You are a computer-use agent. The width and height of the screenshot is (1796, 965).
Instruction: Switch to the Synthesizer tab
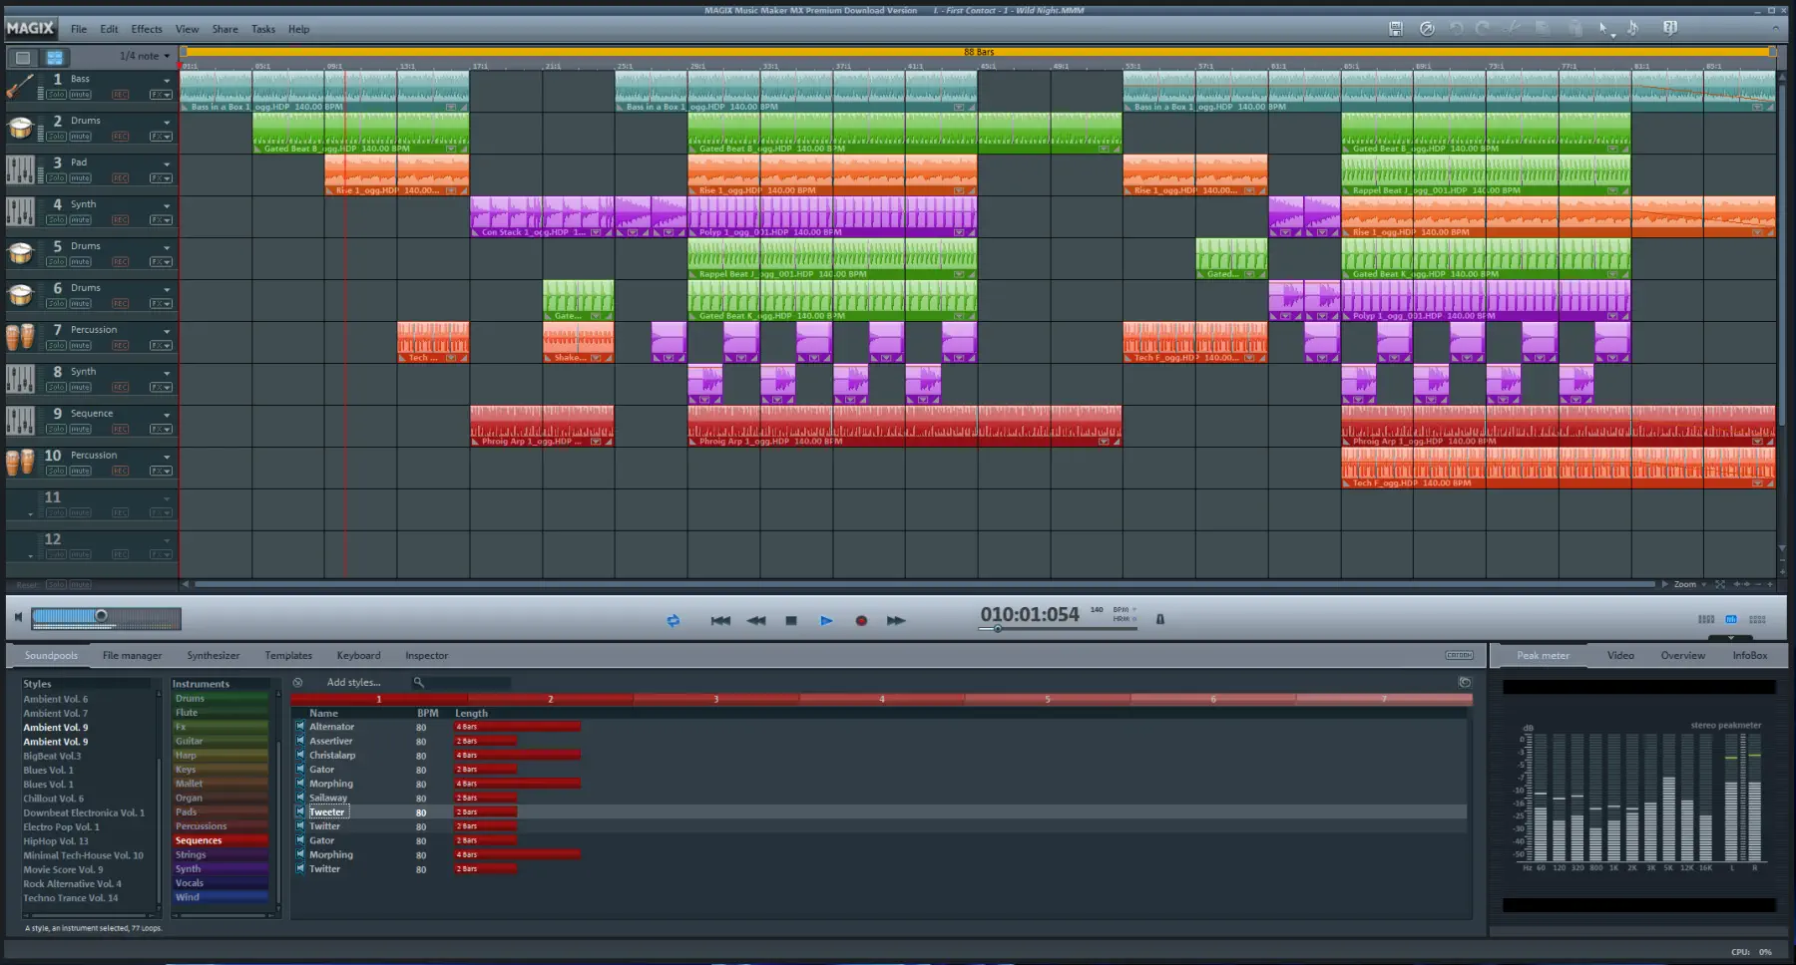pyautogui.click(x=213, y=655)
